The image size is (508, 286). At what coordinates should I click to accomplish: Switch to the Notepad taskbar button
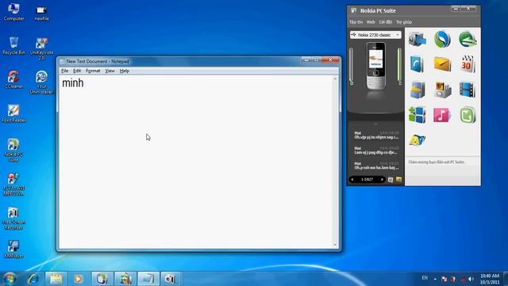148,279
